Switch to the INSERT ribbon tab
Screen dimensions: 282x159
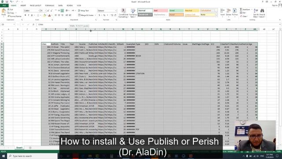[23, 6]
